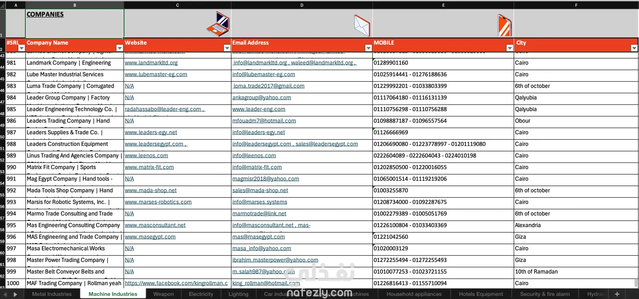Open the www.landmarkltd.org website link
The height and width of the screenshot is (299, 639).
point(151,63)
